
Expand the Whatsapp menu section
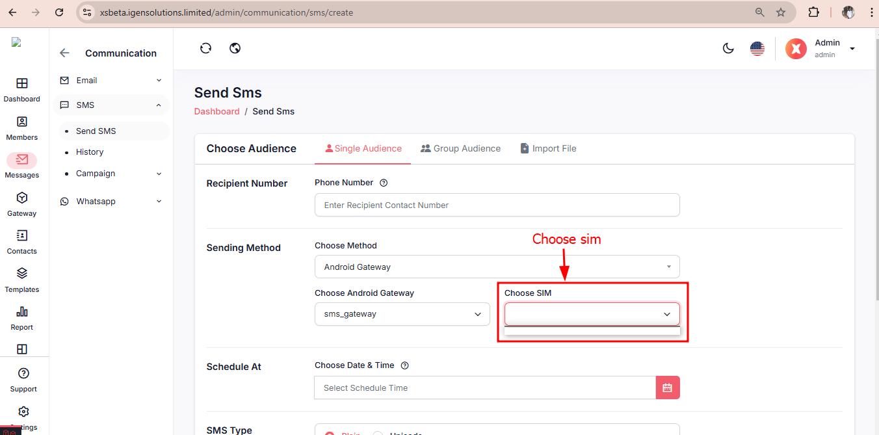(111, 202)
